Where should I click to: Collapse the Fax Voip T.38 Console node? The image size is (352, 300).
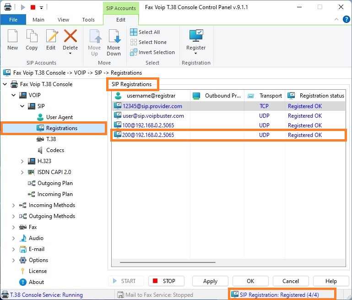point(5,84)
